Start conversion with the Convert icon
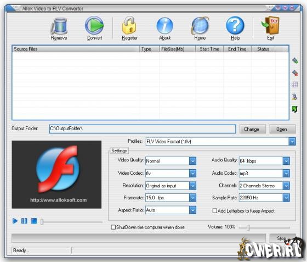The width and height of the screenshot is (307, 262). pyautogui.click(x=94, y=26)
